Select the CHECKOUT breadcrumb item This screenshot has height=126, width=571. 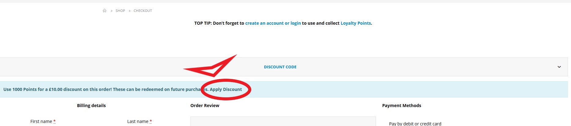click(143, 11)
